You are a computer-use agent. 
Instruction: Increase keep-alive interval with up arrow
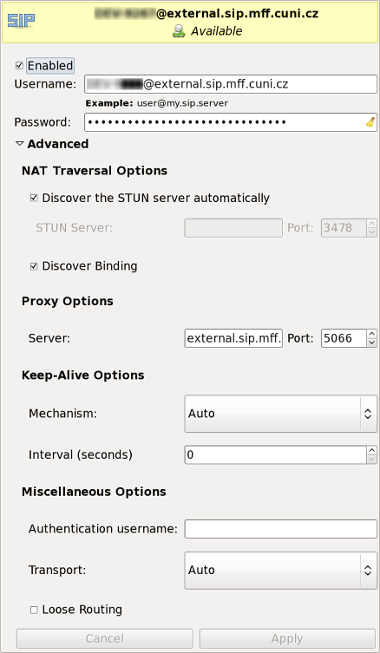click(x=371, y=450)
